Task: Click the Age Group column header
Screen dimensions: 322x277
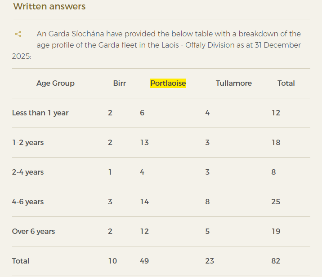Action: point(55,83)
